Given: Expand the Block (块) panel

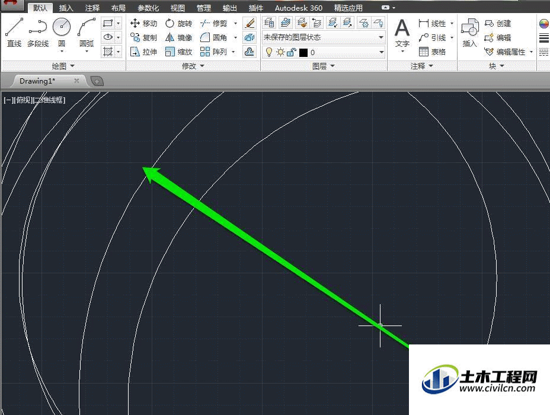Looking at the screenshot, I should coord(497,66).
